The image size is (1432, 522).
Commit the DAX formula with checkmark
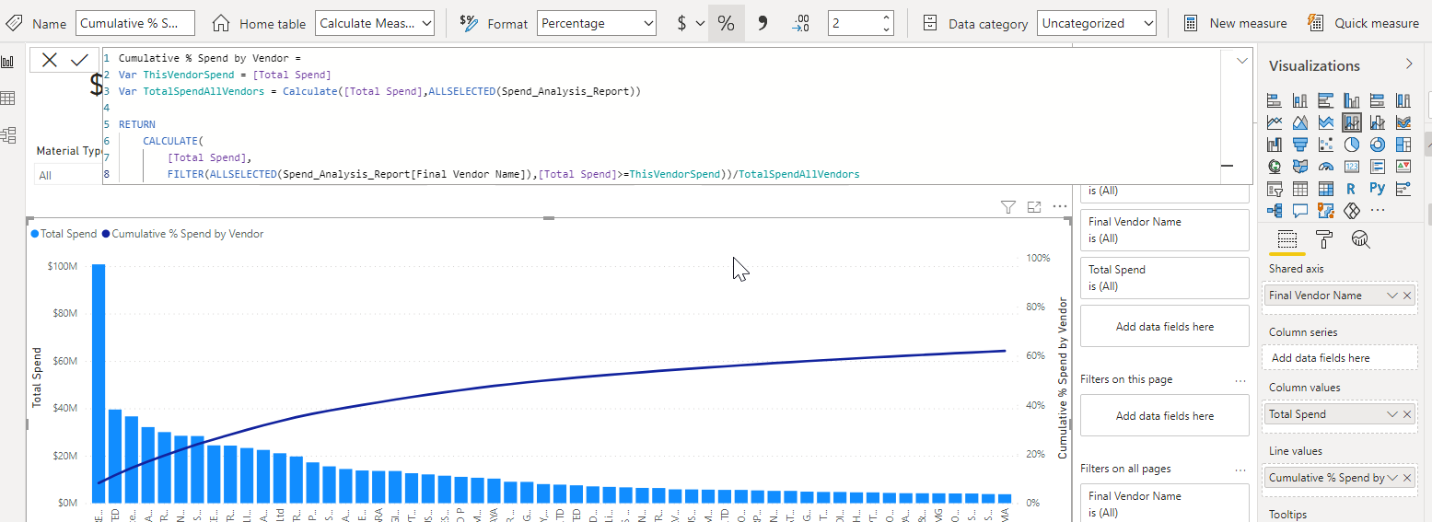point(79,60)
